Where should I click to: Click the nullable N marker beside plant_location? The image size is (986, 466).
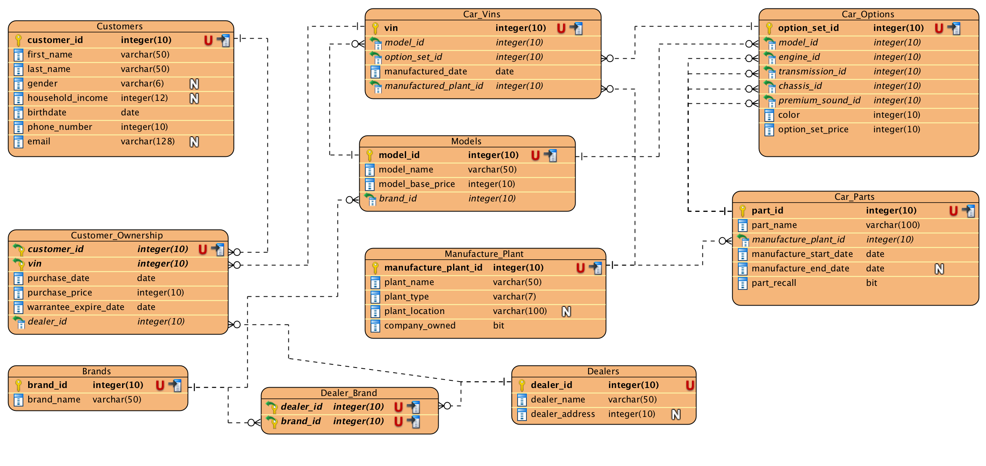click(566, 311)
